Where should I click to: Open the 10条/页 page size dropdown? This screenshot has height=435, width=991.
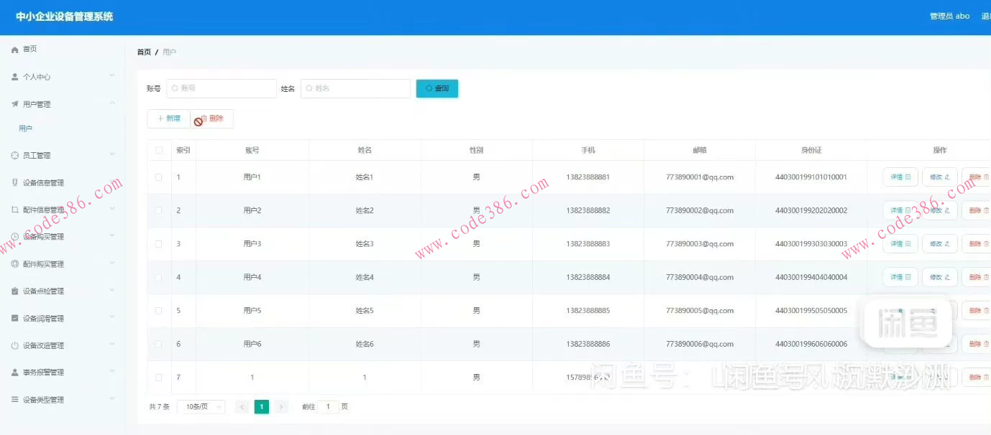201,407
